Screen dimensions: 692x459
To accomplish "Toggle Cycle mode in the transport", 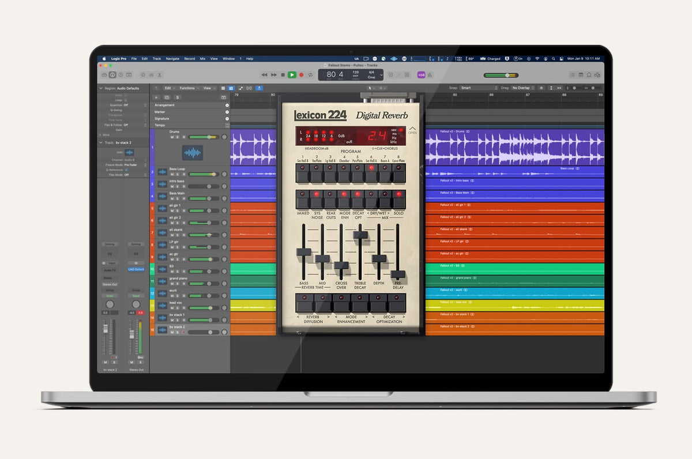I will pos(310,75).
